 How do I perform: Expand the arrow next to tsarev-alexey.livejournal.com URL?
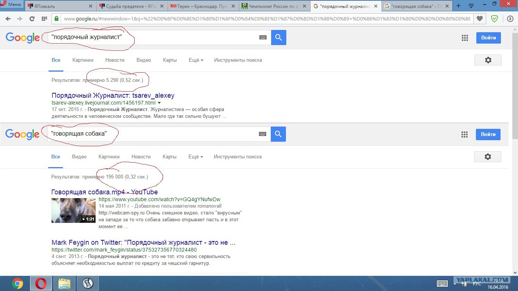point(159,103)
